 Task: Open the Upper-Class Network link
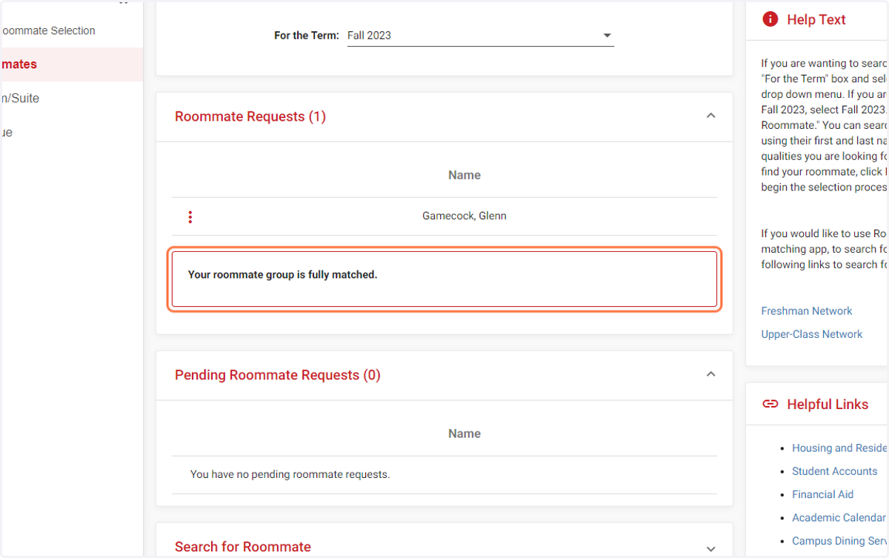pyautogui.click(x=812, y=334)
